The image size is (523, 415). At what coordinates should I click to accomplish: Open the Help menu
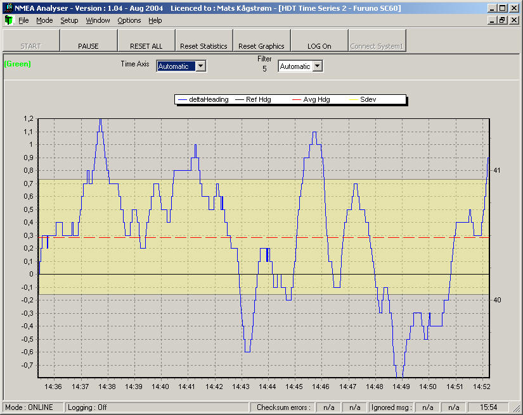click(x=155, y=20)
